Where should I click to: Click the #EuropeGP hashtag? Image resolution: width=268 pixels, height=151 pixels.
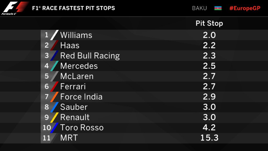point(245,8)
